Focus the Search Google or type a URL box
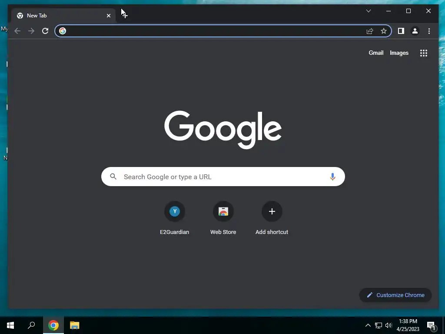 coord(223,177)
